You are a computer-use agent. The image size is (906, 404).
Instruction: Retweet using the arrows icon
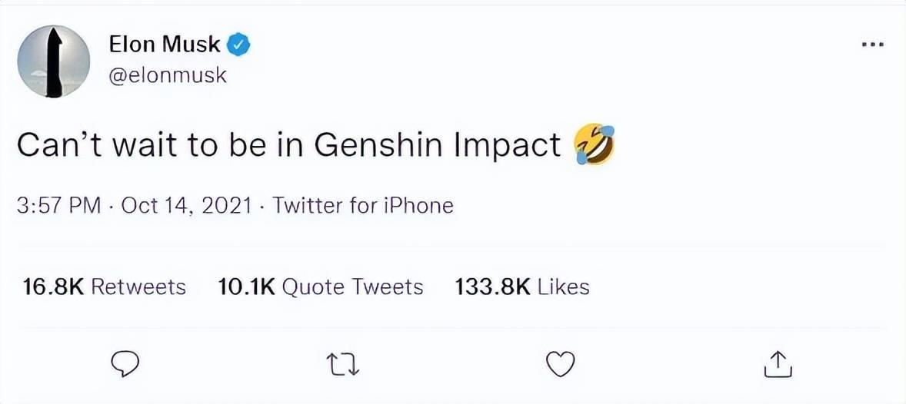coord(342,365)
